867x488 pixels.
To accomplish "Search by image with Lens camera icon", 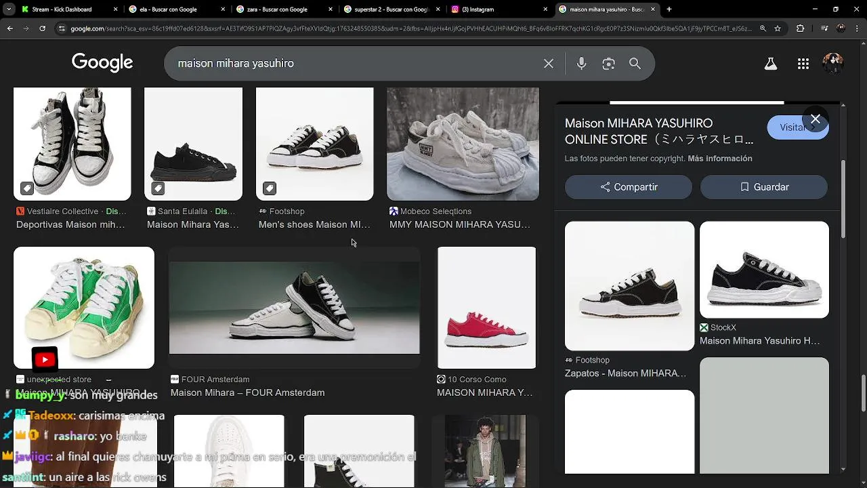I will tap(608, 63).
